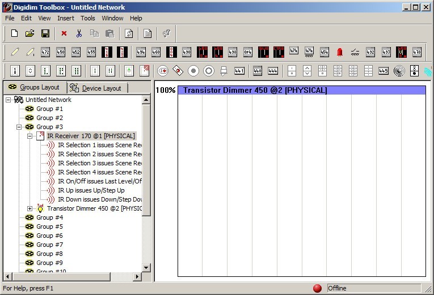Image resolution: width=434 pixels, height=295 pixels.
Task: Insert the 450 transistor dimmer module
Action: (x=61, y=52)
